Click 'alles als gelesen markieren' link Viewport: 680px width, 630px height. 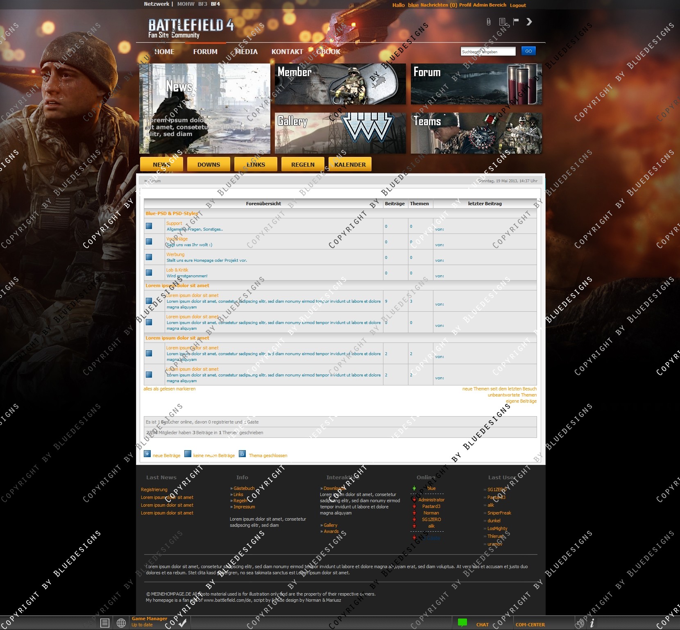tap(170, 389)
